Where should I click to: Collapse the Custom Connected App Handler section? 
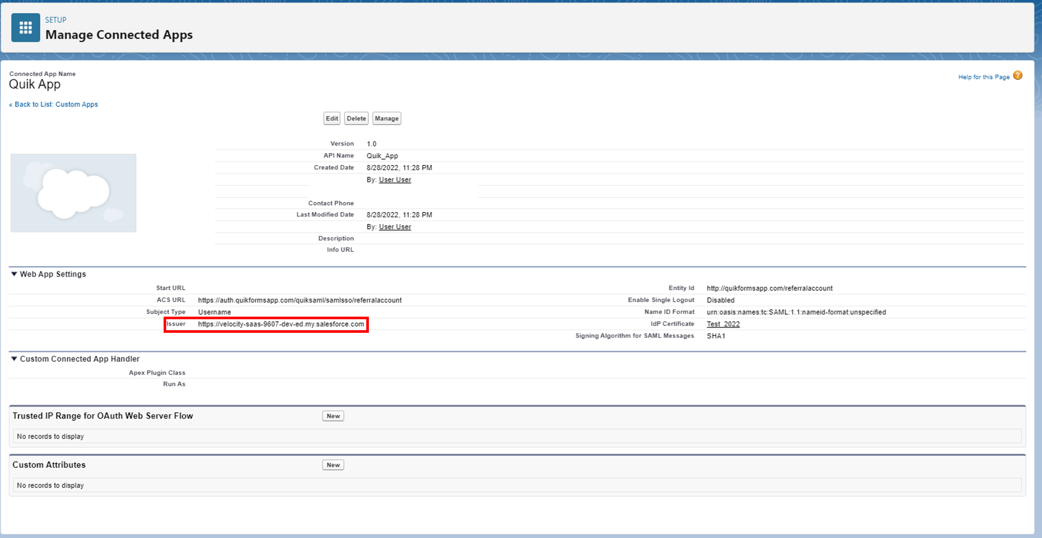(14, 359)
